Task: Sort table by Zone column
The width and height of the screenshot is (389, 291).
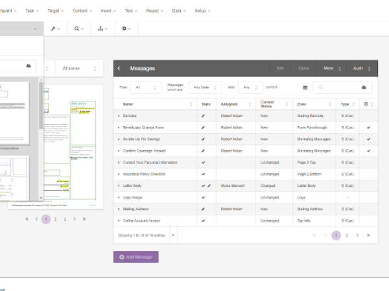Action: pyautogui.click(x=314, y=104)
